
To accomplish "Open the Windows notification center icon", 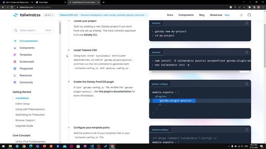I will click(262, 146).
